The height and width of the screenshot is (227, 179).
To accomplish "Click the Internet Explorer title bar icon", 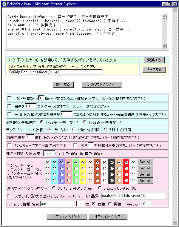I will [x=4, y=4].
